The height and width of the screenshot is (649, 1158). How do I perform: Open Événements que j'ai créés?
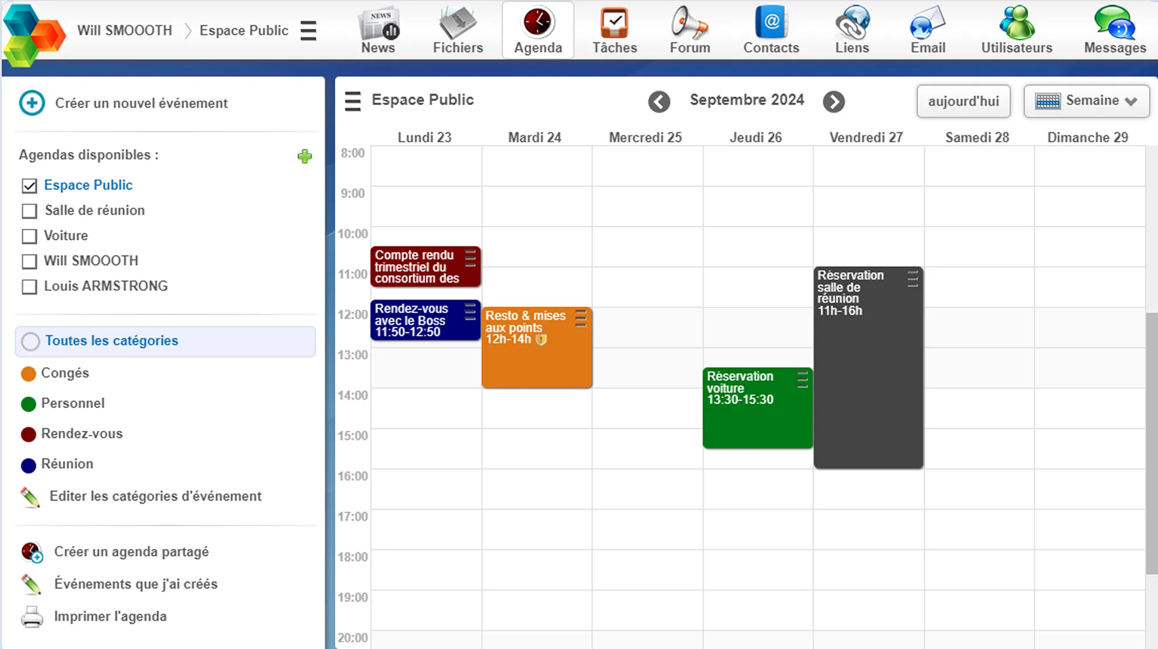point(136,584)
